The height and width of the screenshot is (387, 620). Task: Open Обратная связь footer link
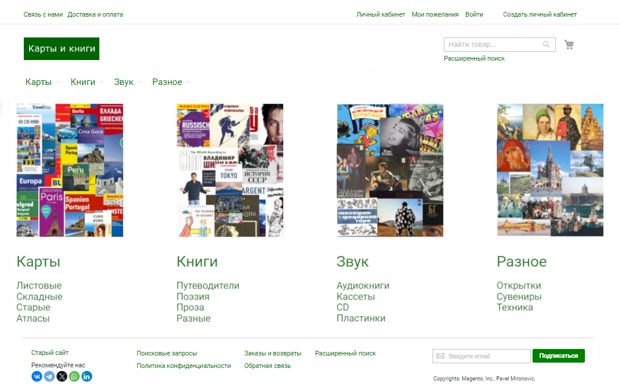[267, 366]
